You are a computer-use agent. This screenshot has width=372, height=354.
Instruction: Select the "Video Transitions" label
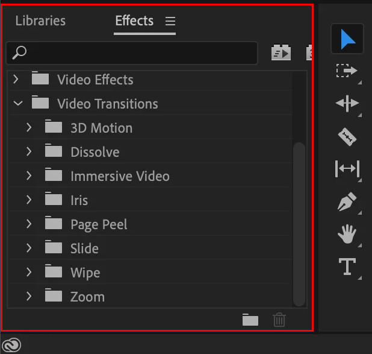pyautogui.click(x=108, y=104)
